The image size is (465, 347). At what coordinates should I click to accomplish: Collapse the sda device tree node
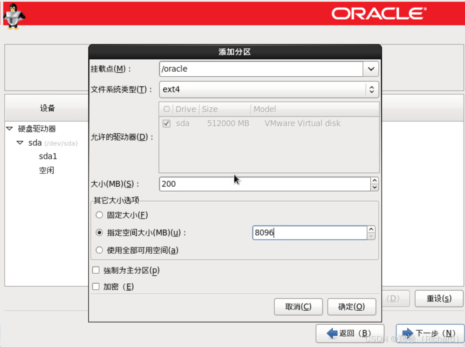coord(20,143)
